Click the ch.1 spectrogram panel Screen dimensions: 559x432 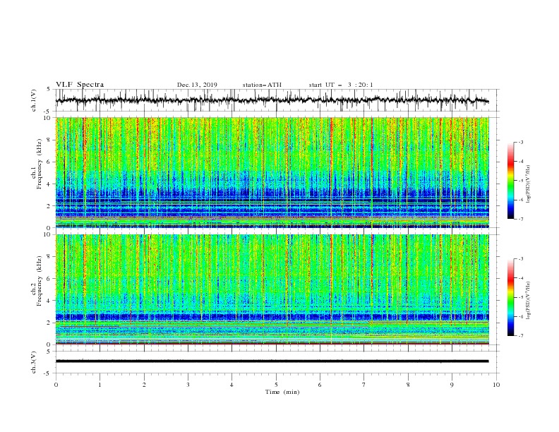pyautogui.click(x=272, y=172)
